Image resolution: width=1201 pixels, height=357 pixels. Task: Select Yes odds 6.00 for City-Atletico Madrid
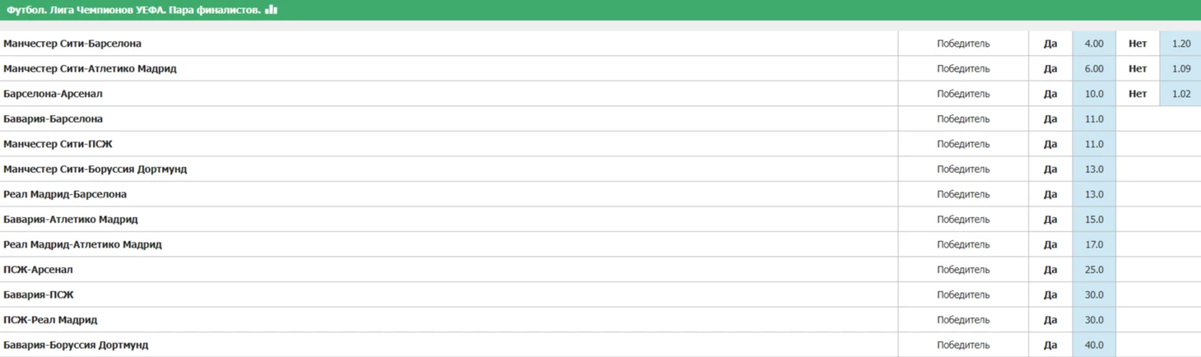(1094, 69)
